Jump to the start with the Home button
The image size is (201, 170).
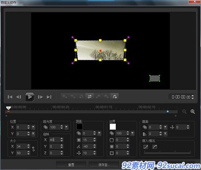pos(10,97)
